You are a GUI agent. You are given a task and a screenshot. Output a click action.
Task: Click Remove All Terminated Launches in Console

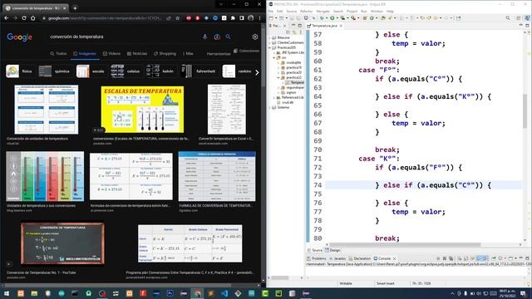451,258
